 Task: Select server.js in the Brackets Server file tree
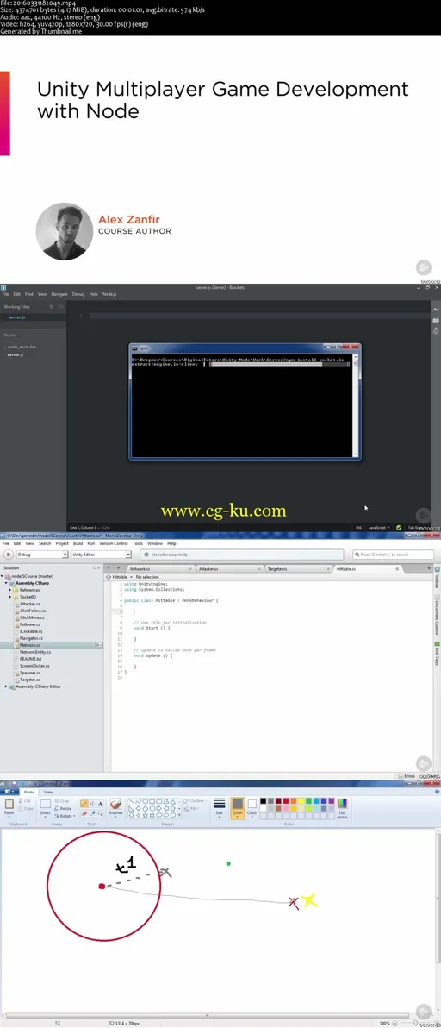[x=15, y=354]
